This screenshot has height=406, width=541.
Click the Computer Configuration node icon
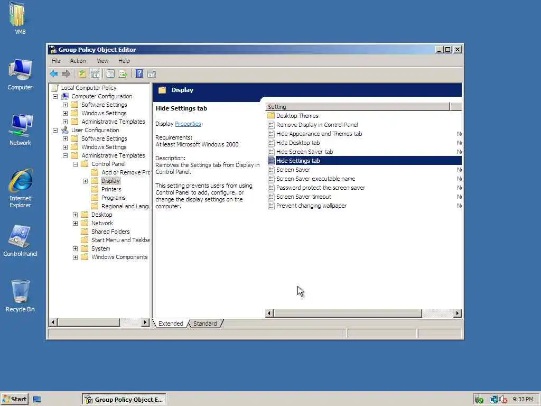click(x=65, y=96)
